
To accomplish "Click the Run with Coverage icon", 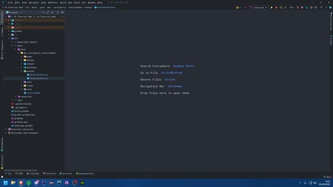I will (281, 7).
